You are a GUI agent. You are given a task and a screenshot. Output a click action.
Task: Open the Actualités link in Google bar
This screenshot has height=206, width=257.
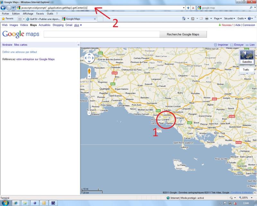(x=44, y=25)
